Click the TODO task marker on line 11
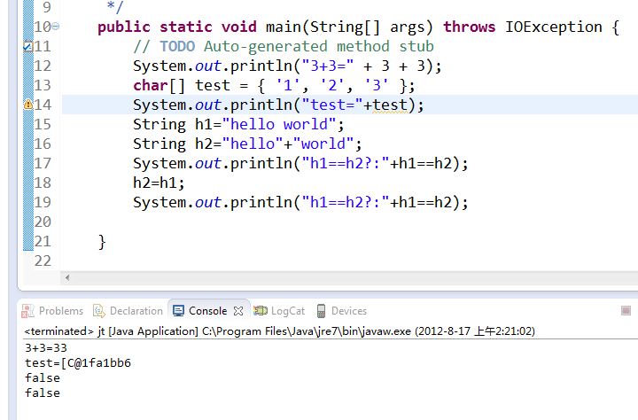Image resolution: width=638 pixels, height=420 pixels. pyautogui.click(x=27, y=46)
